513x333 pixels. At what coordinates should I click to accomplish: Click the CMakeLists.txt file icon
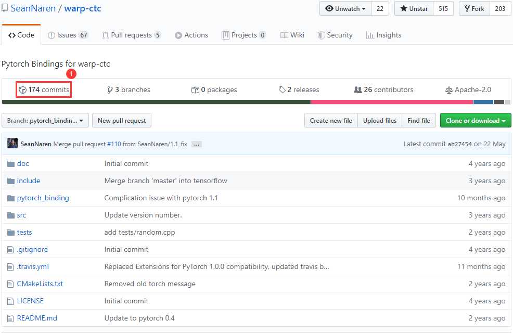click(10, 284)
